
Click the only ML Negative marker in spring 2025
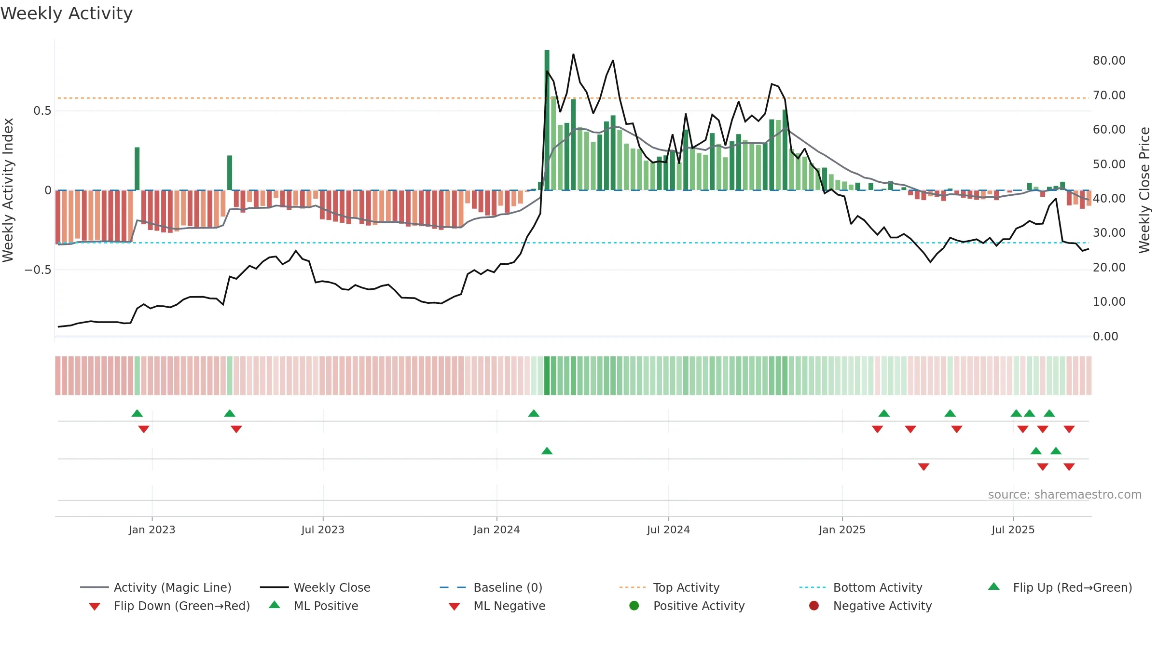(x=924, y=467)
